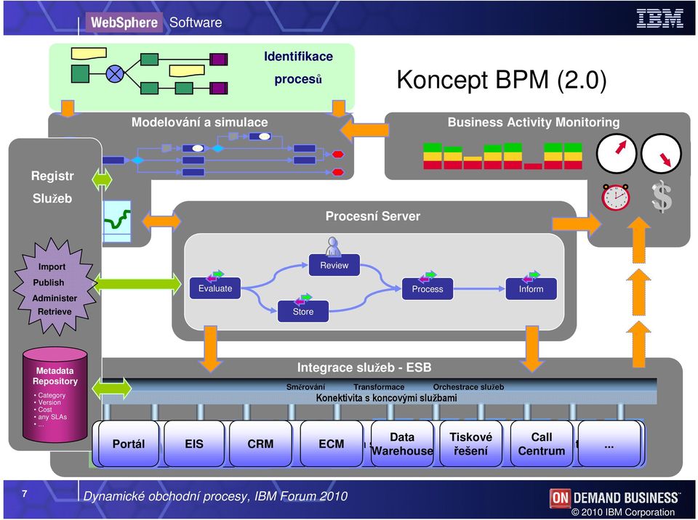Click 'Publish' in the starburst
Image resolution: width=698 pixels, height=520 pixels.
pos(49,283)
